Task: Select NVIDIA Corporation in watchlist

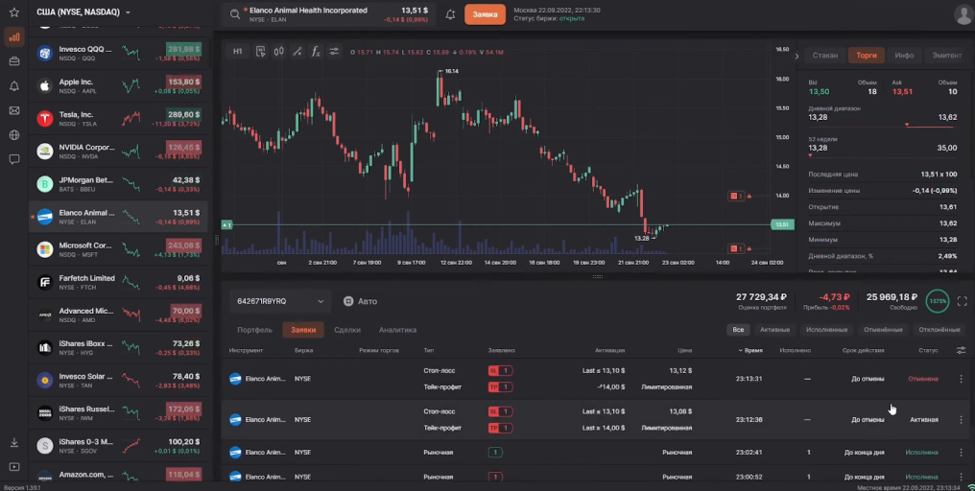Action: pos(118,152)
